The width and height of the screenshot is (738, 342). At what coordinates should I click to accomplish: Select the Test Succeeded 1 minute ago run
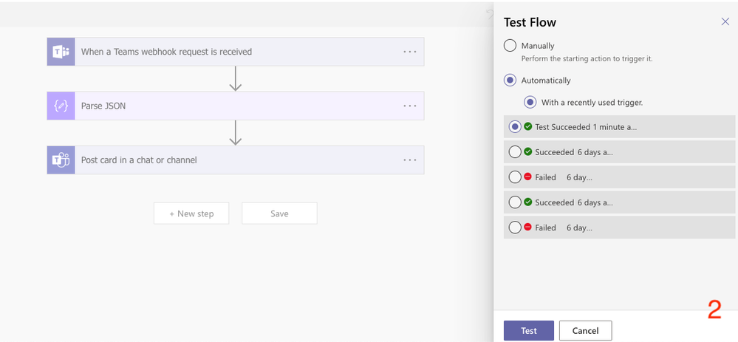coord(515,127)
